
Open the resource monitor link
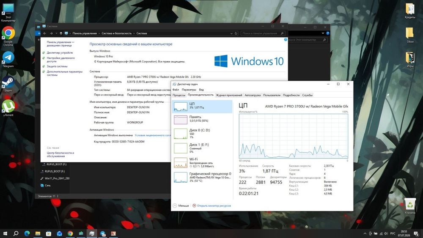(x=214, y=205)
